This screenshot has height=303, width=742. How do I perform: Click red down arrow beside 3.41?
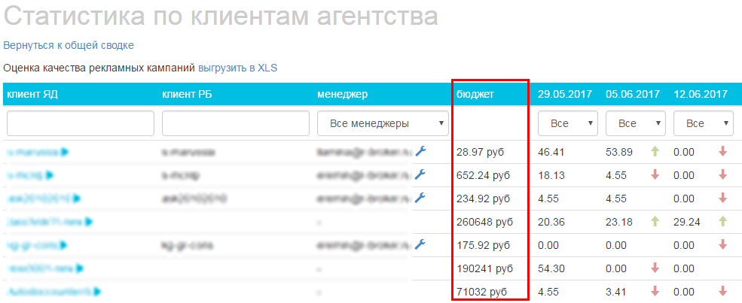coord(655,291)
